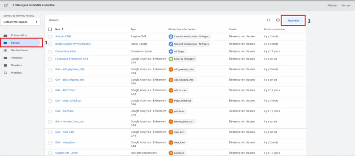This screenshot has height=156, width=355.
Task: Open the Axeptio CMP tag link
Action: click(x=63, y=36)
